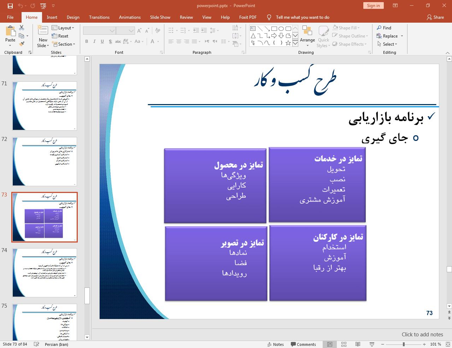Decrease font size with the smaller A
The image size is (452, 348).
click(x=147, y=31)
